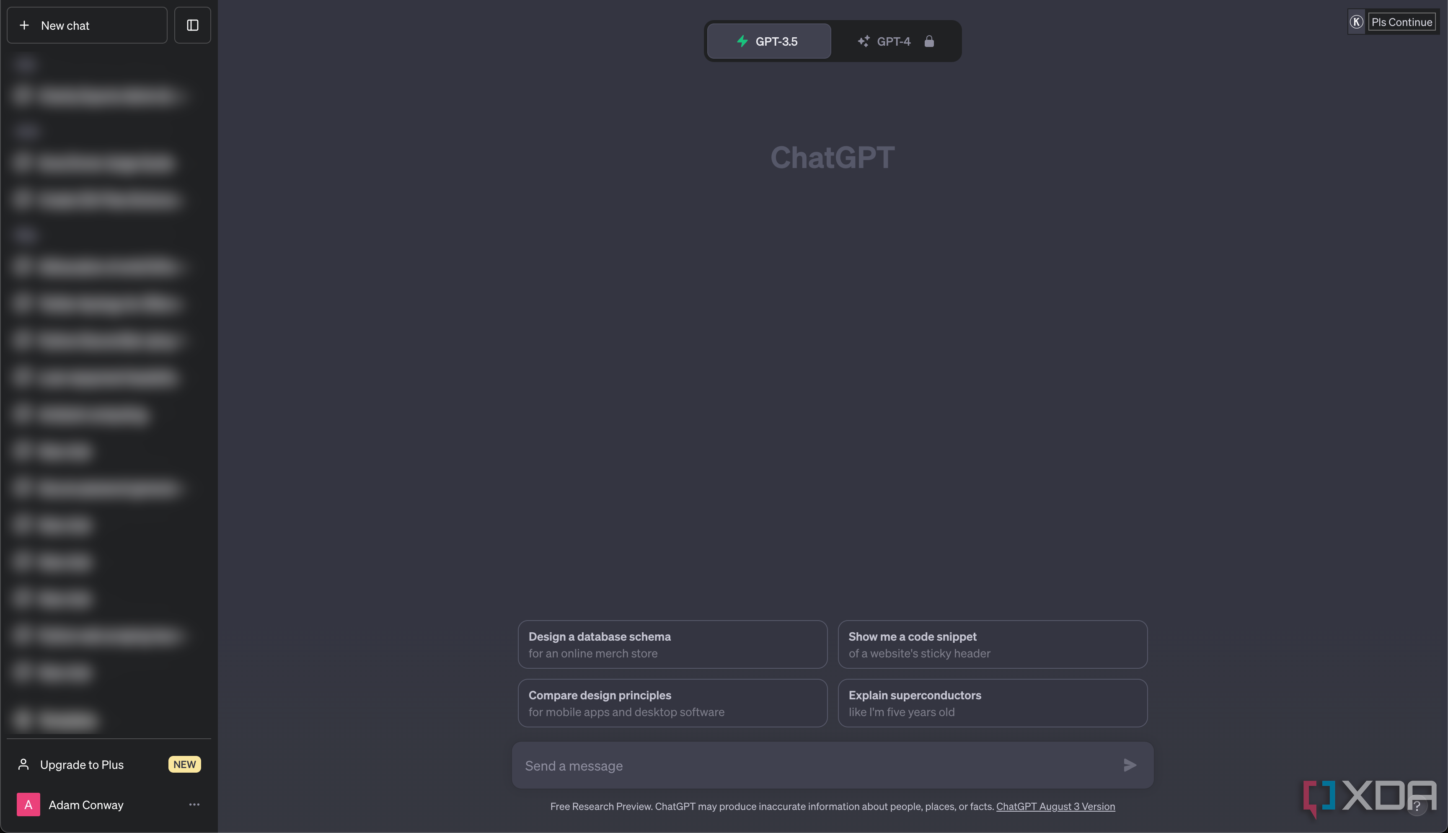Open the ChatGPT August 3 Version link
Viewport: 1448px width, 833px height.
[x=1056, y=806]
